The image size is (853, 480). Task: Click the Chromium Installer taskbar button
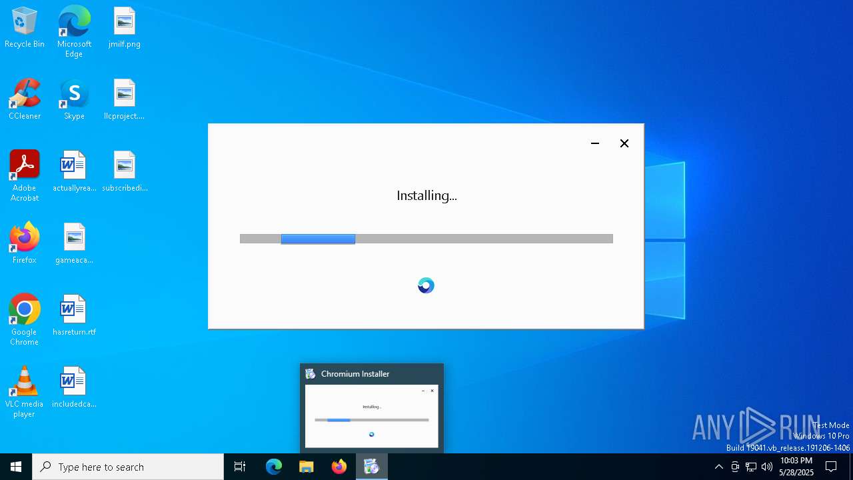click(x=372, y=467)
